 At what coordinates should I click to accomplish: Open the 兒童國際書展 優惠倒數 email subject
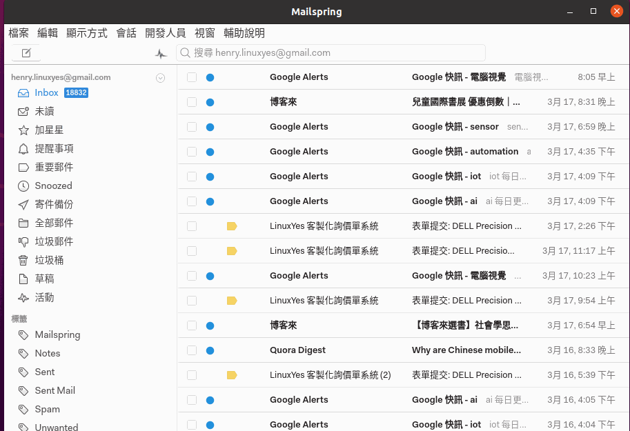point(466,102)
